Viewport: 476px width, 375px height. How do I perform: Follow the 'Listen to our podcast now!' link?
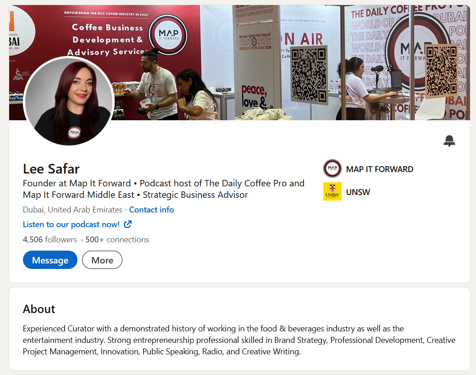(x=72, y=224)
